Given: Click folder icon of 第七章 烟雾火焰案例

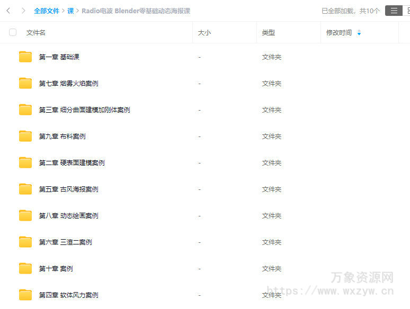Looking at the screenshot, I should tap(25, 83).
